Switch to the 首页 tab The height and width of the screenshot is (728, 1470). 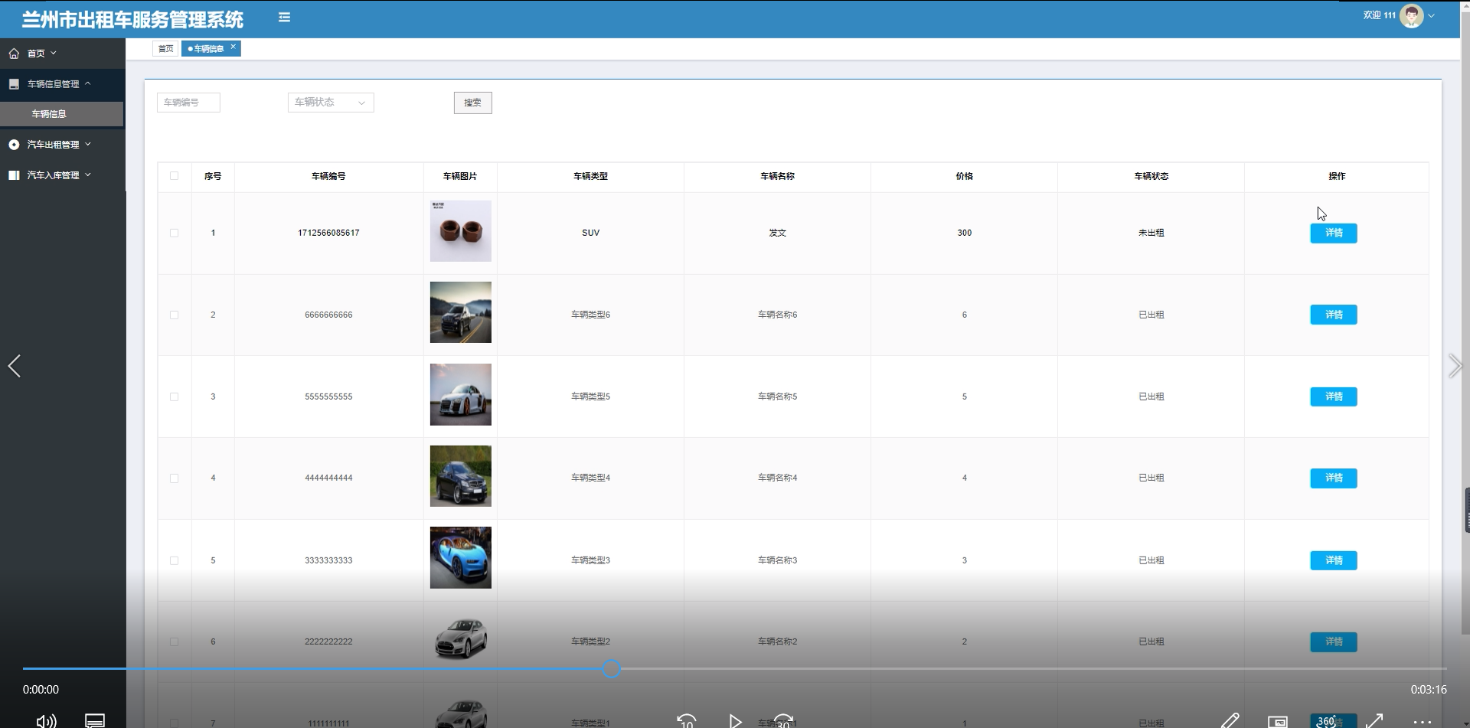165,48
